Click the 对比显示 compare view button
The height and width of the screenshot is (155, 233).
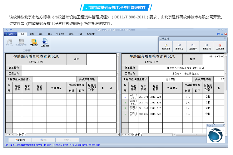tap(193, 47)
